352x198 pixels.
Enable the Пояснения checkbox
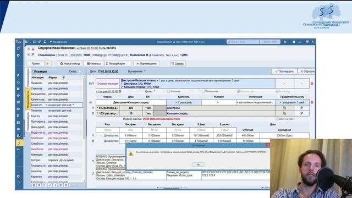[x=203, y=91]
